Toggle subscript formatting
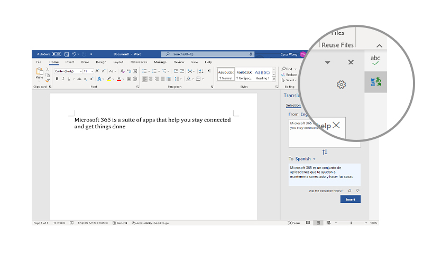 pos(86,79)
